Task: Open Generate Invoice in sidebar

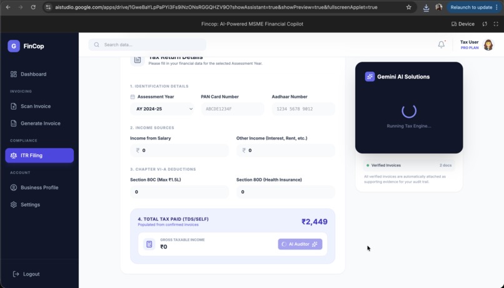Action: [x=40, y=123]
